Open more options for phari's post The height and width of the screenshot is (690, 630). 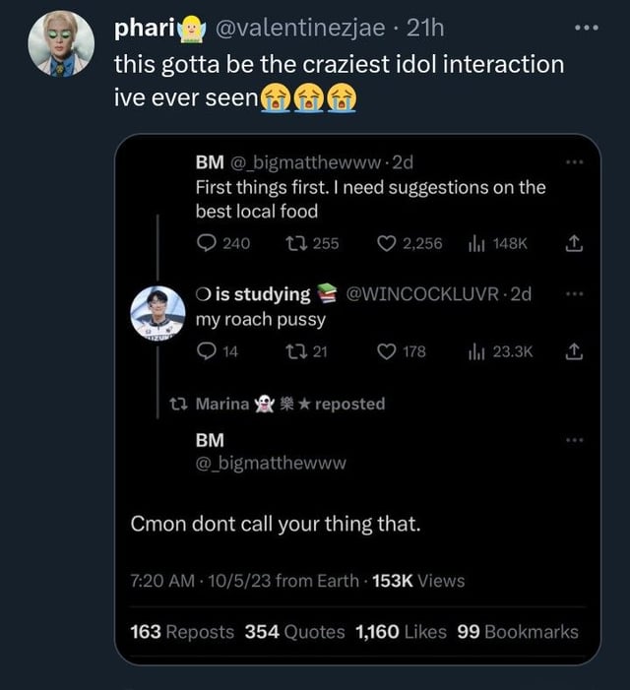[x=587, y=29]
